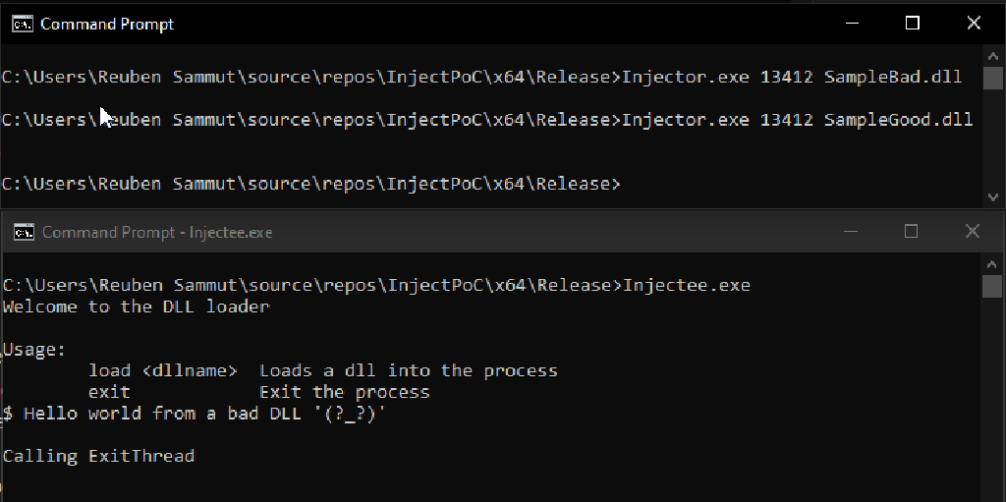Click the 'Welcome to the DLL loader' line
Screen dimensions: 1006x502
[x=137, y=307]
